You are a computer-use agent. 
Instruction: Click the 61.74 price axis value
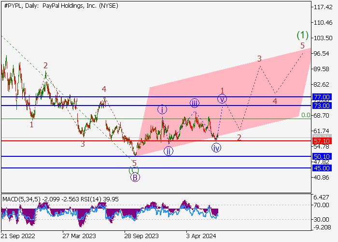pyautogui.click(x=322, y=131)
